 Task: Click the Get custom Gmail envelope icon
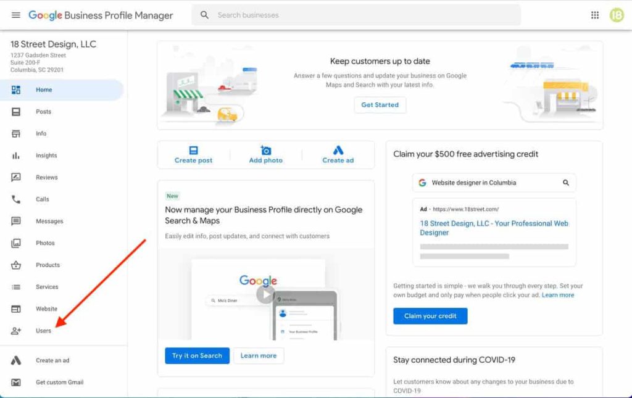pos(15,383)
